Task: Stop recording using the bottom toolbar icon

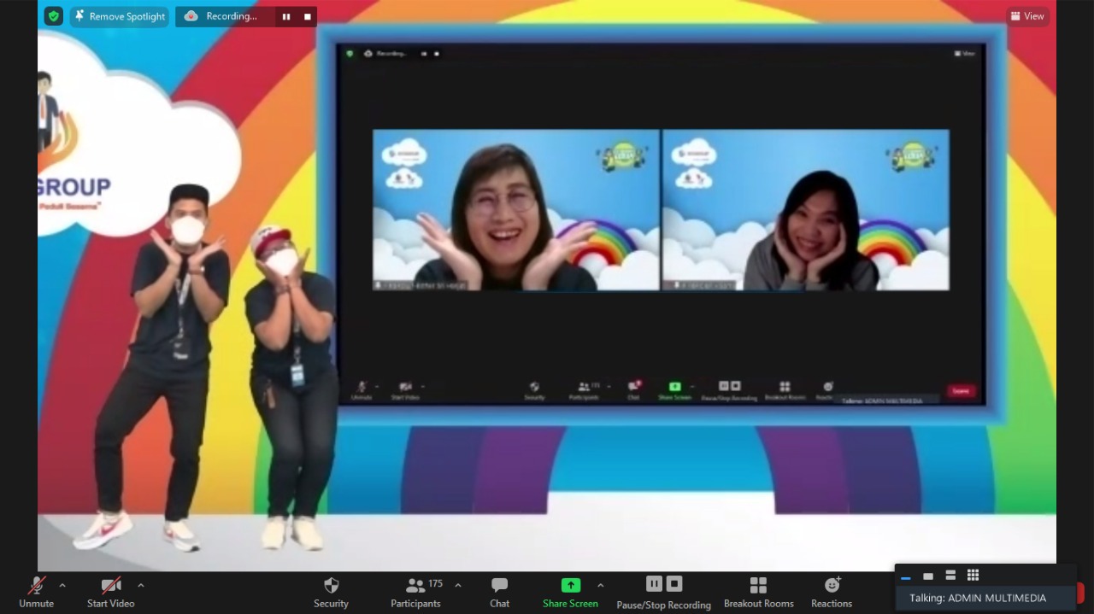Action: (x=674, y=584)
